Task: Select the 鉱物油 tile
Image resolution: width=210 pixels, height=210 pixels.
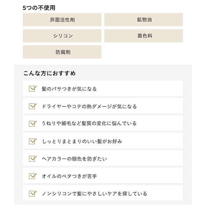Action: click(x=143, y=20)
